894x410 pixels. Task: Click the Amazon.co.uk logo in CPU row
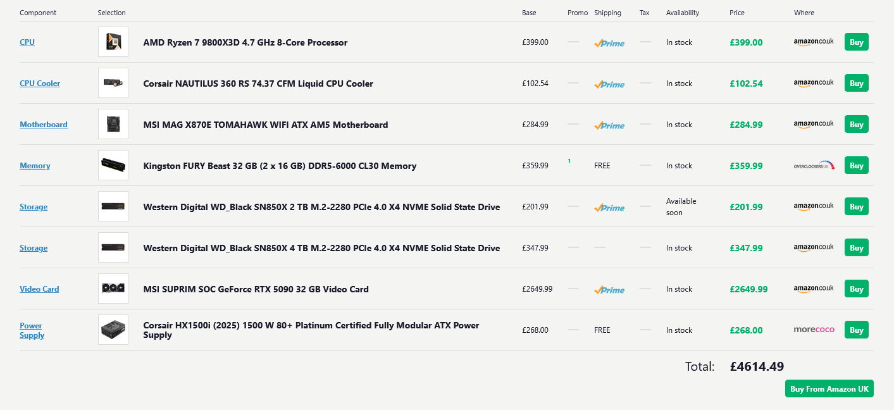(814, 42)
